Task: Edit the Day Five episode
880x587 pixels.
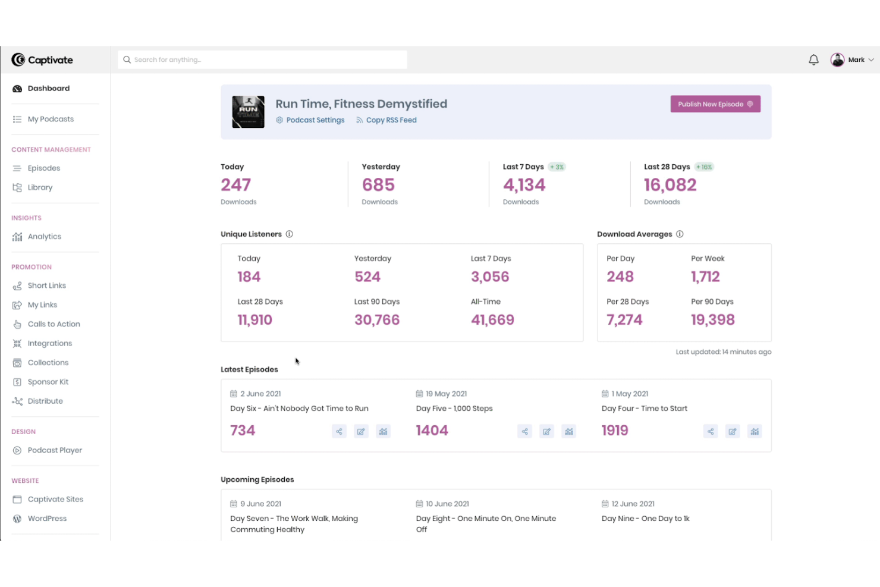Action: (x=546, y=431)
